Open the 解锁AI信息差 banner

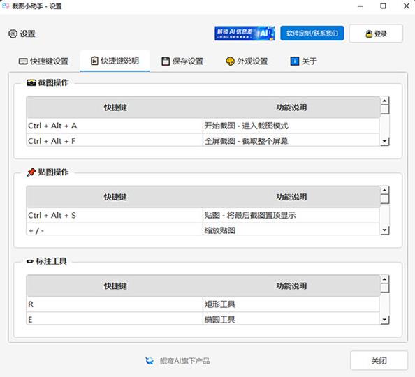tap(245, 34)
